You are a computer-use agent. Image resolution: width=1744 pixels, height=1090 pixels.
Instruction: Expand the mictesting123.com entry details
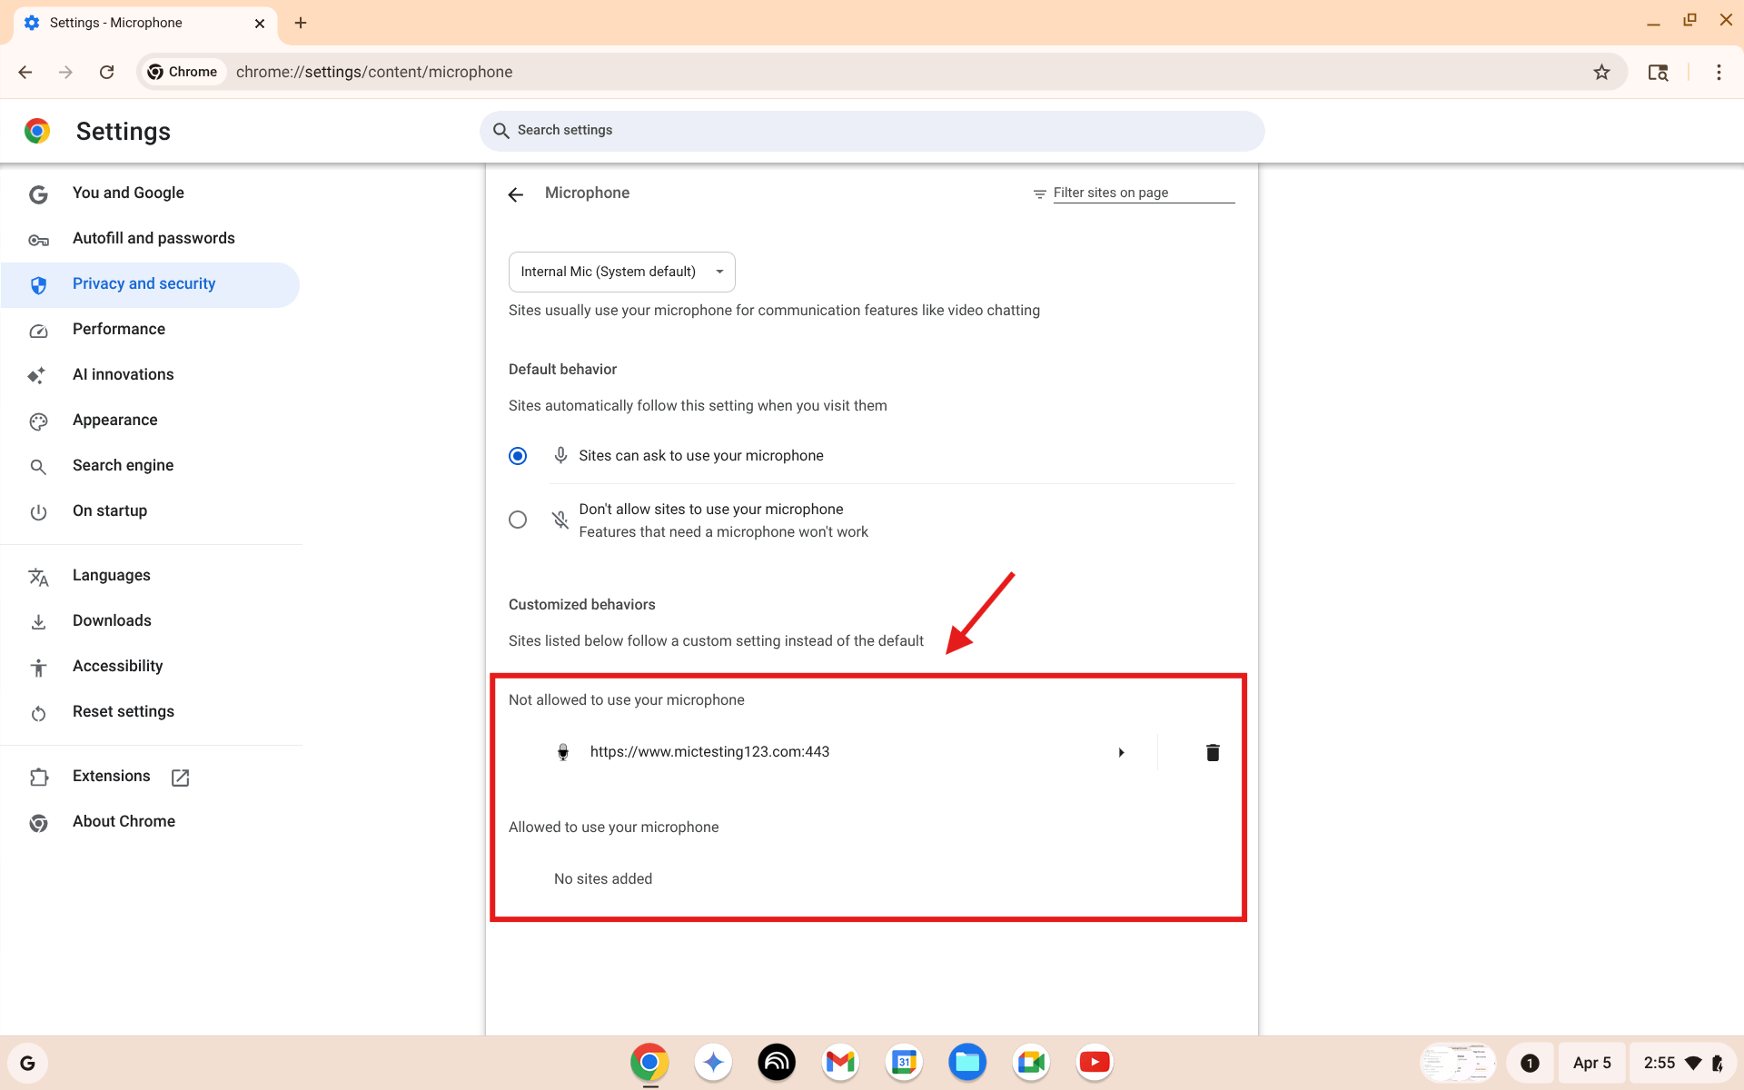click(x=1121, y=752)
